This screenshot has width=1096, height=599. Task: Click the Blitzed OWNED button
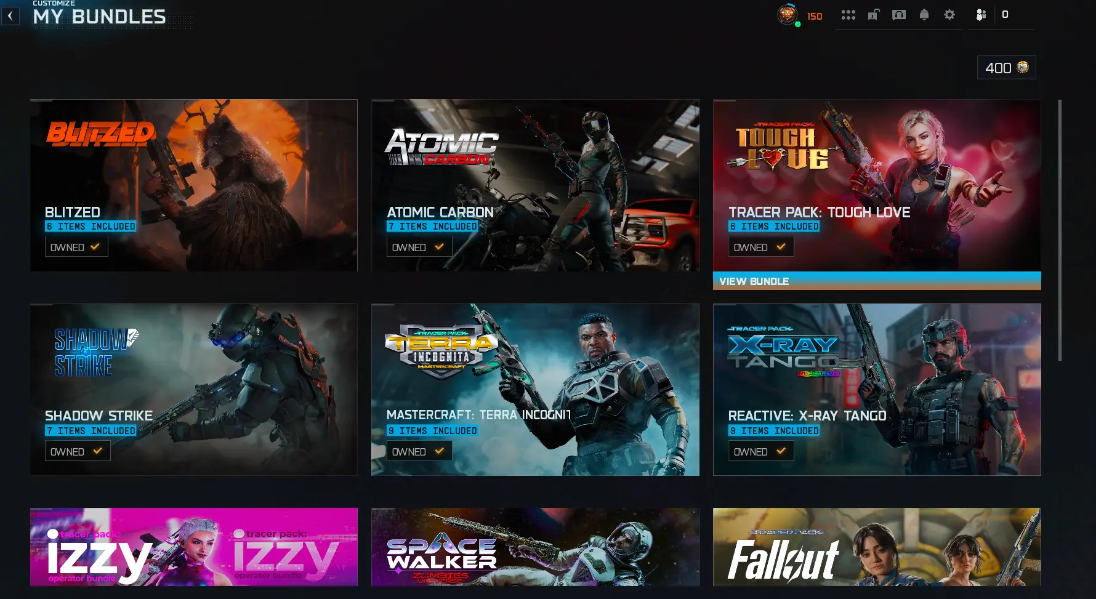[x=76, y=247]
